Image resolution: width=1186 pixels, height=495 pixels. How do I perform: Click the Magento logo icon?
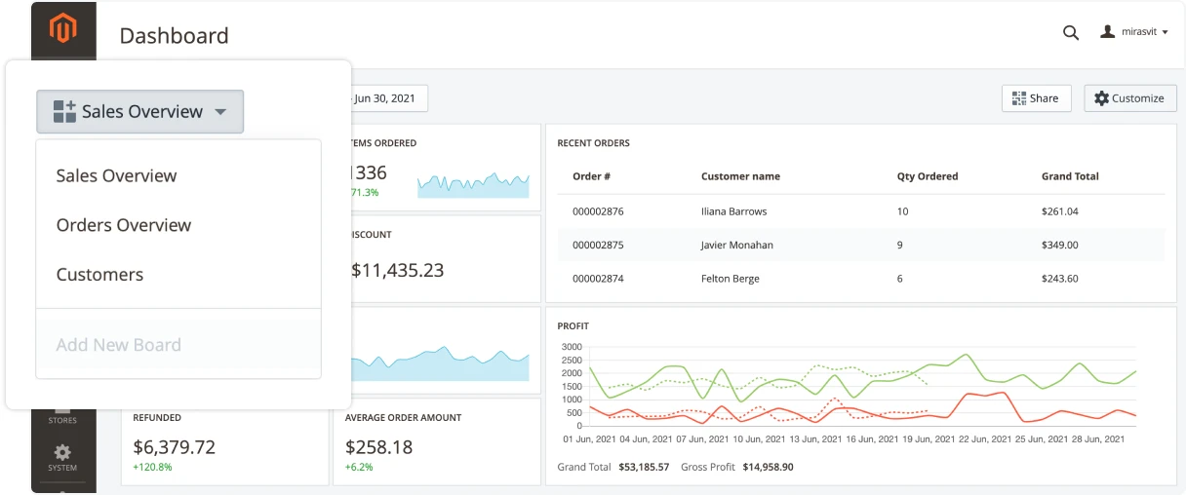click(x=63, y=30)
